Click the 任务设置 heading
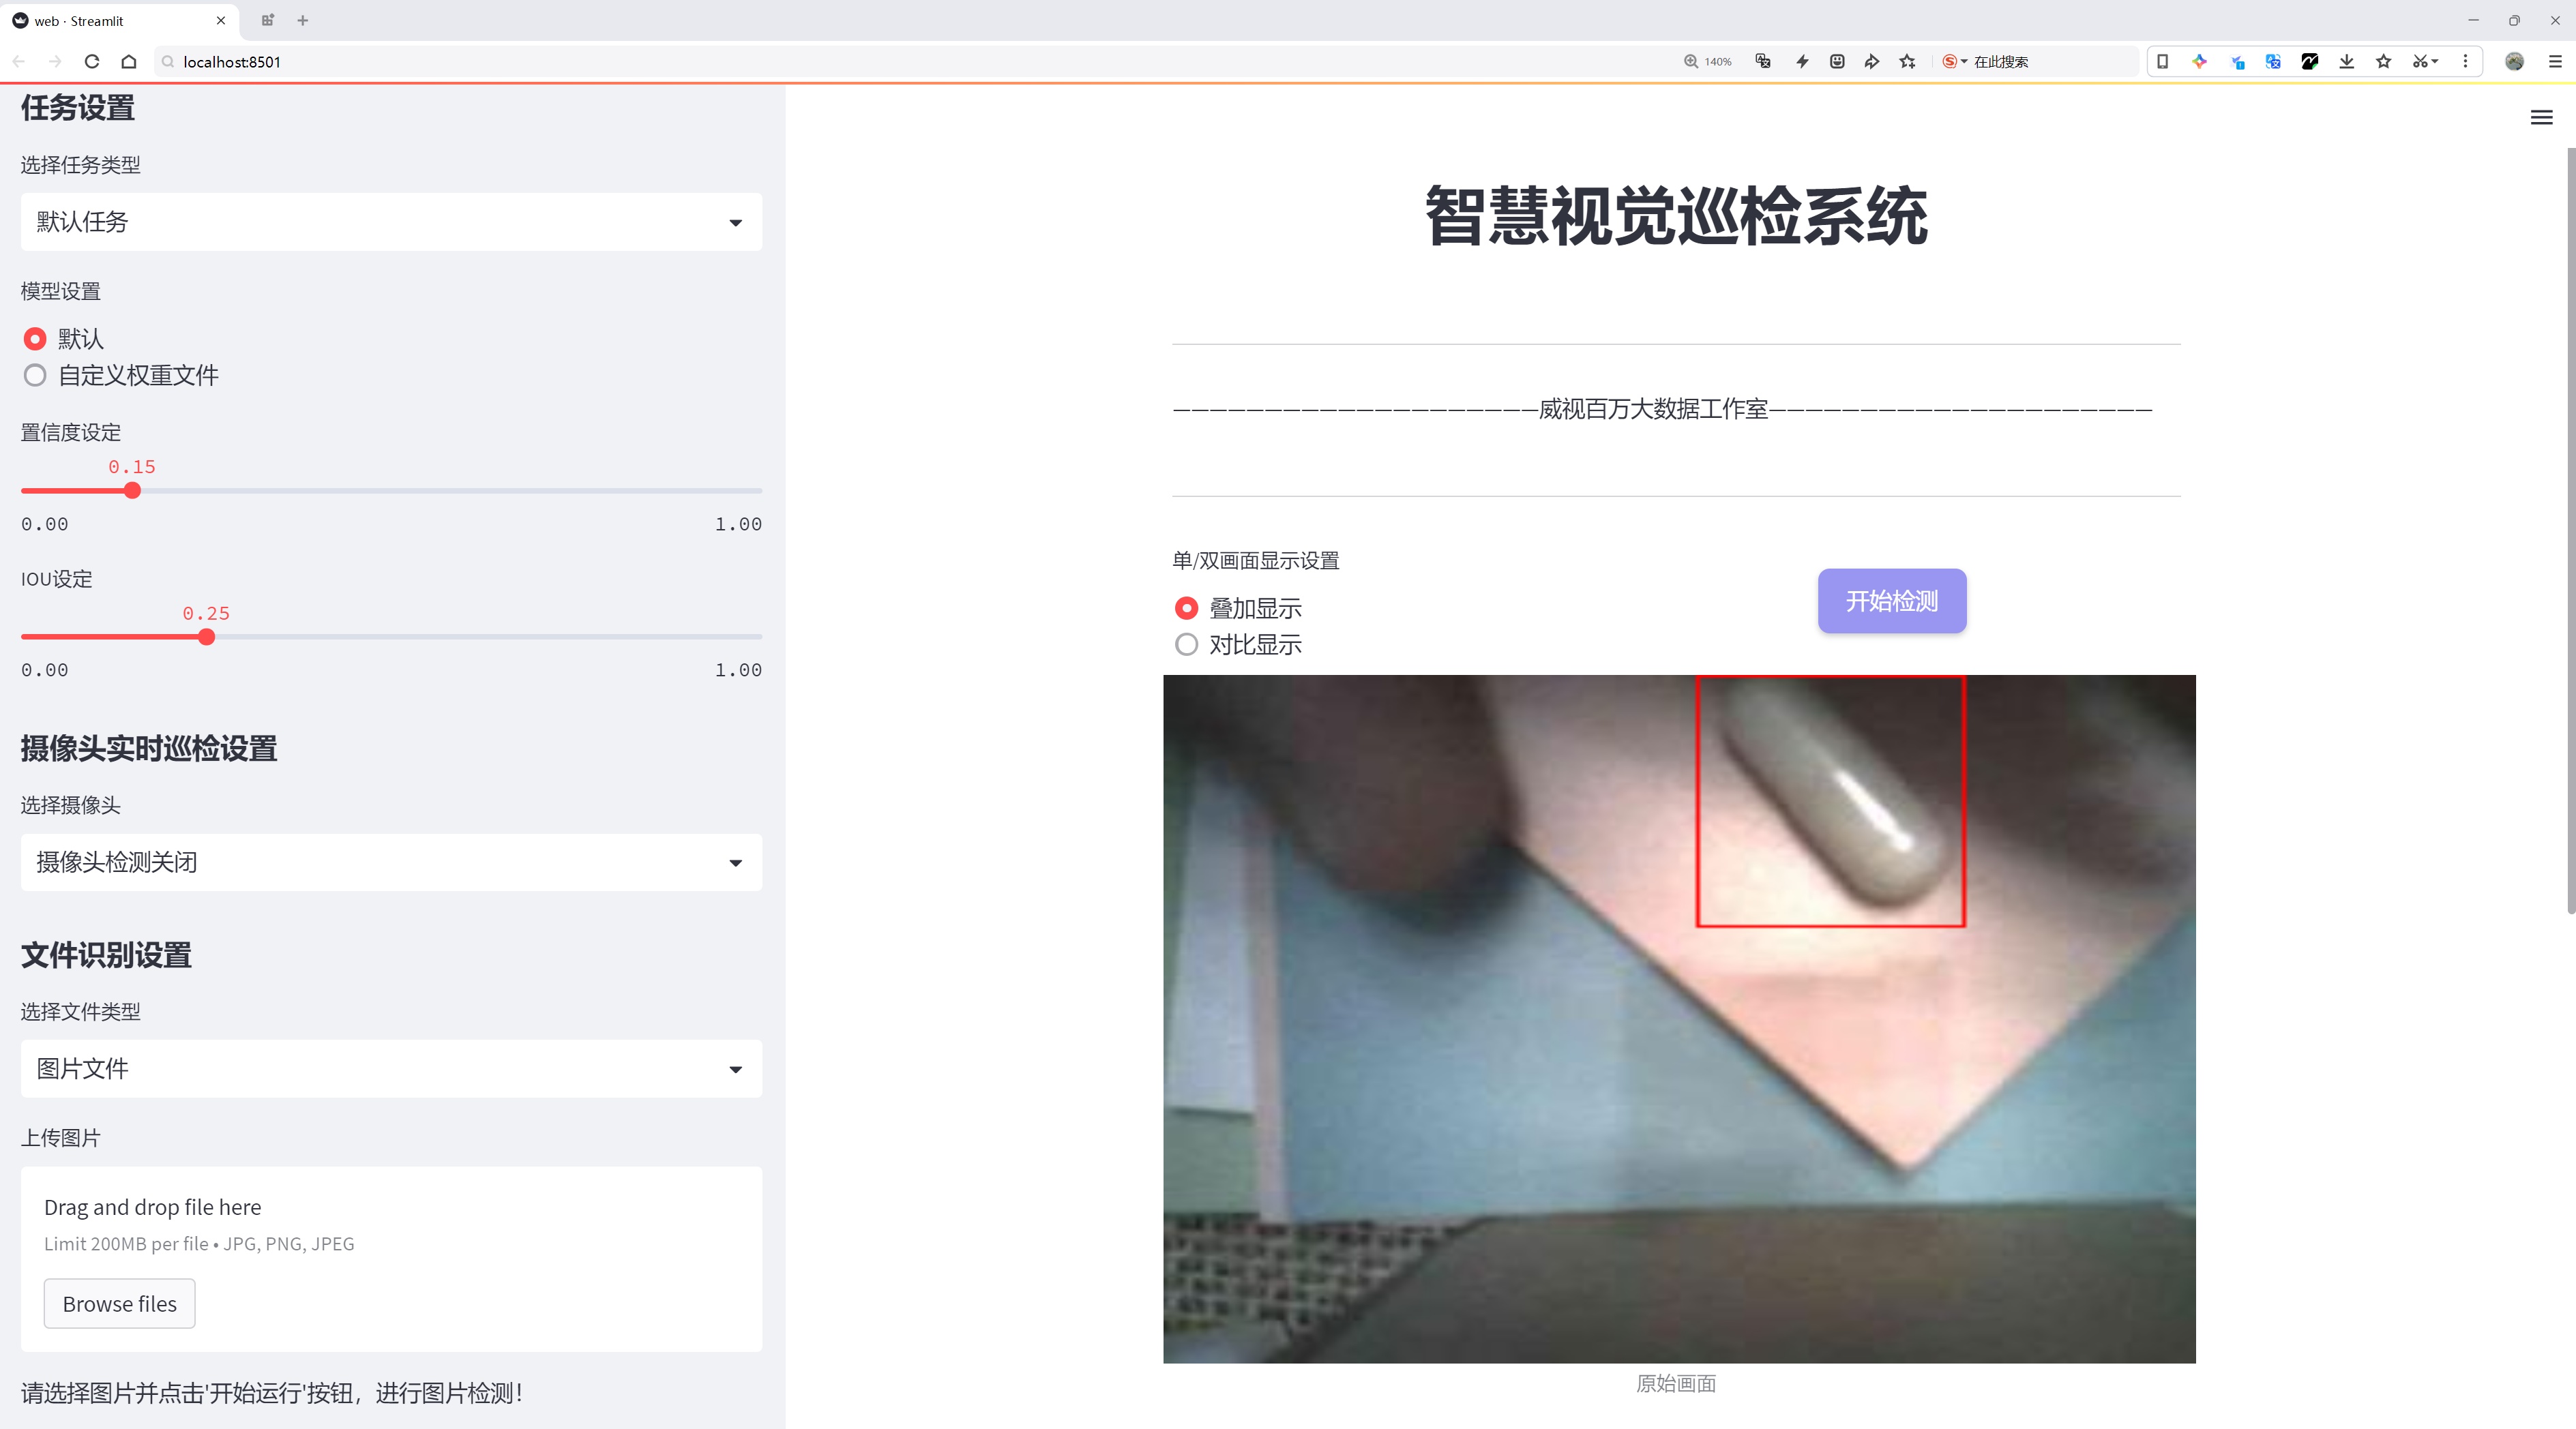The width and height of the screenshot is (2576, 1429). (78, 108)
